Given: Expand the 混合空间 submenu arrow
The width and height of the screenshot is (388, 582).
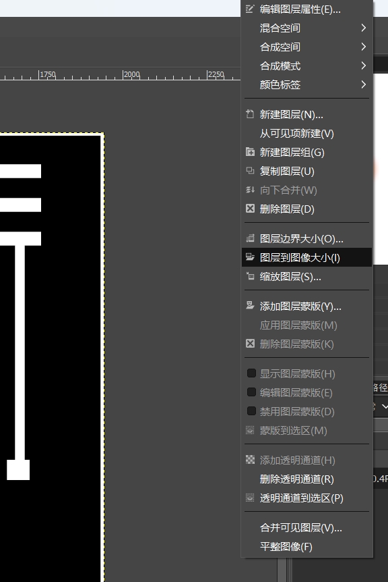Looking at the screenshot, I should click(x=363, y=28).
